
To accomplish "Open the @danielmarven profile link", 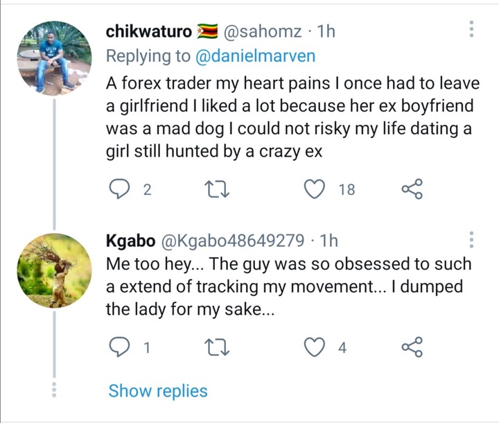I will click(x=255, y=55).
